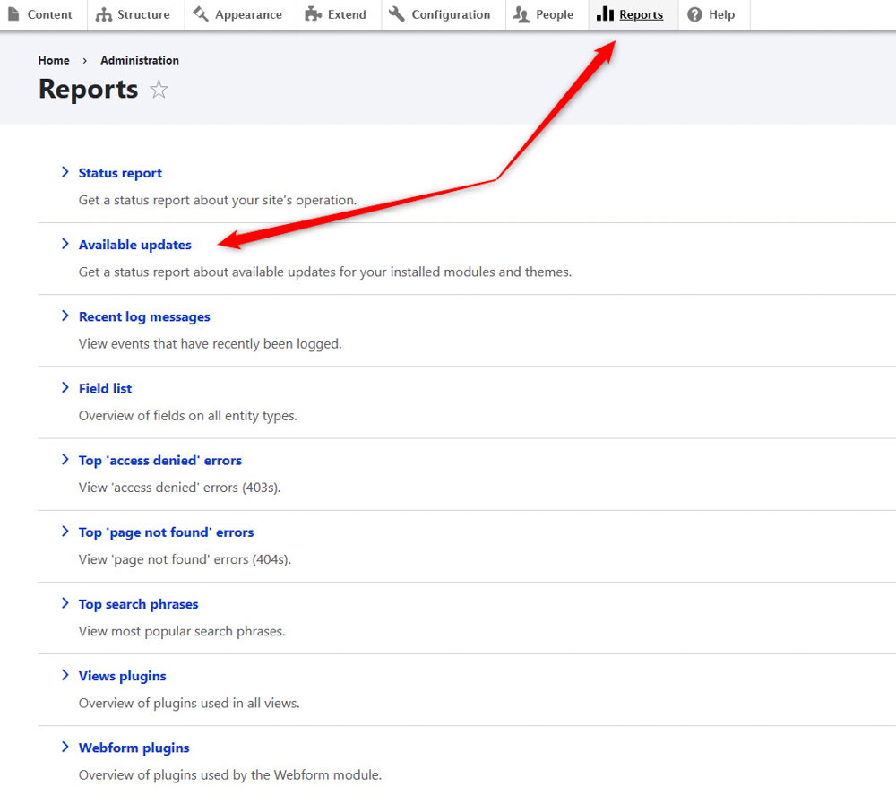The image size is (896, 804).
Task: Click the Home breadcrumb
Action: (53, 60)
